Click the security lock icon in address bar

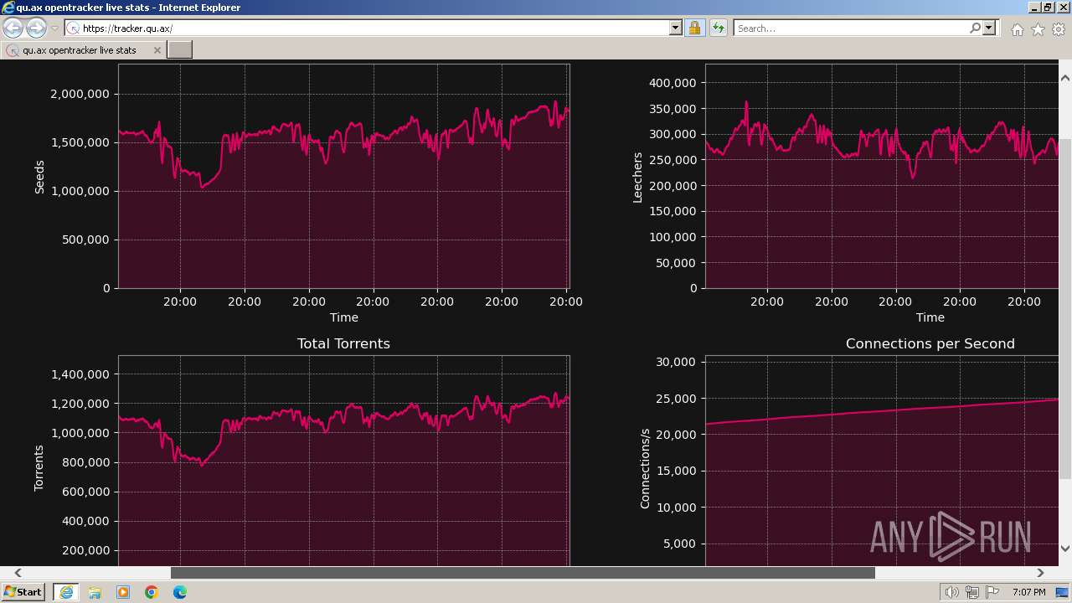[694, 28]
